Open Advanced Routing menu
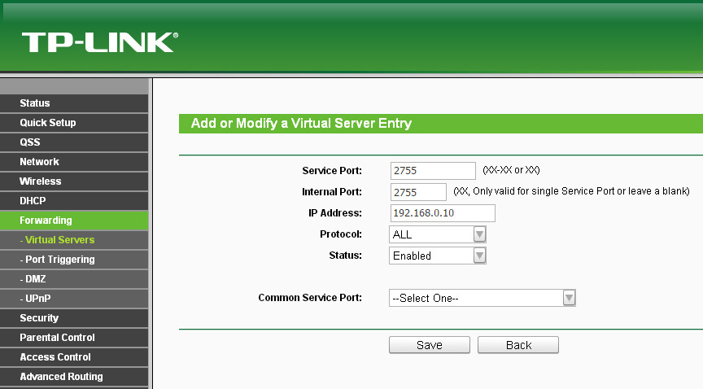This screenshot has height=389, width=703. pos(74,377)
